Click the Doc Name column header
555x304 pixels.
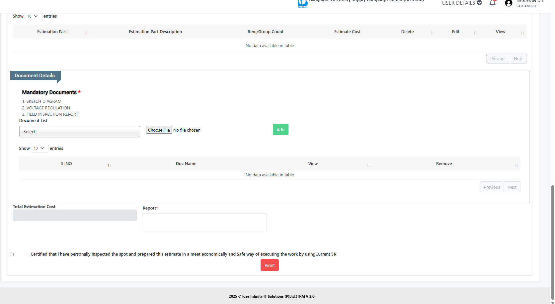tap(186, 164)
